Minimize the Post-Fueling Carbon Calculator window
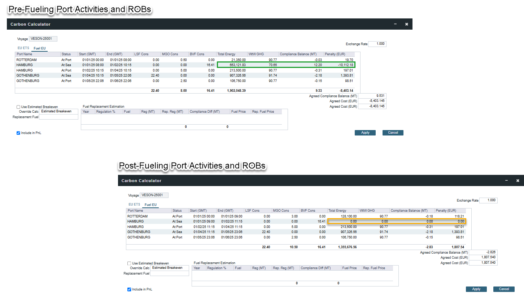524x293 pixels. (506, 180)
